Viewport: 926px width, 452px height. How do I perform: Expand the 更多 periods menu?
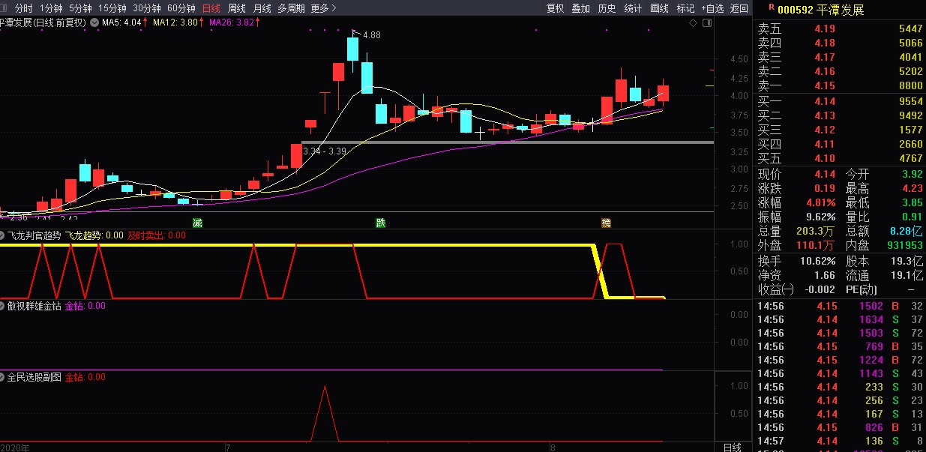[323, 8]
